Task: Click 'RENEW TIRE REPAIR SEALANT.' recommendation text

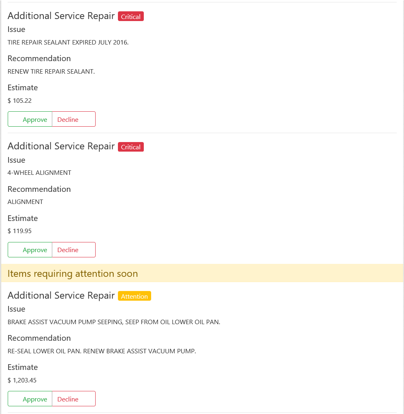Action: point(51,72)
